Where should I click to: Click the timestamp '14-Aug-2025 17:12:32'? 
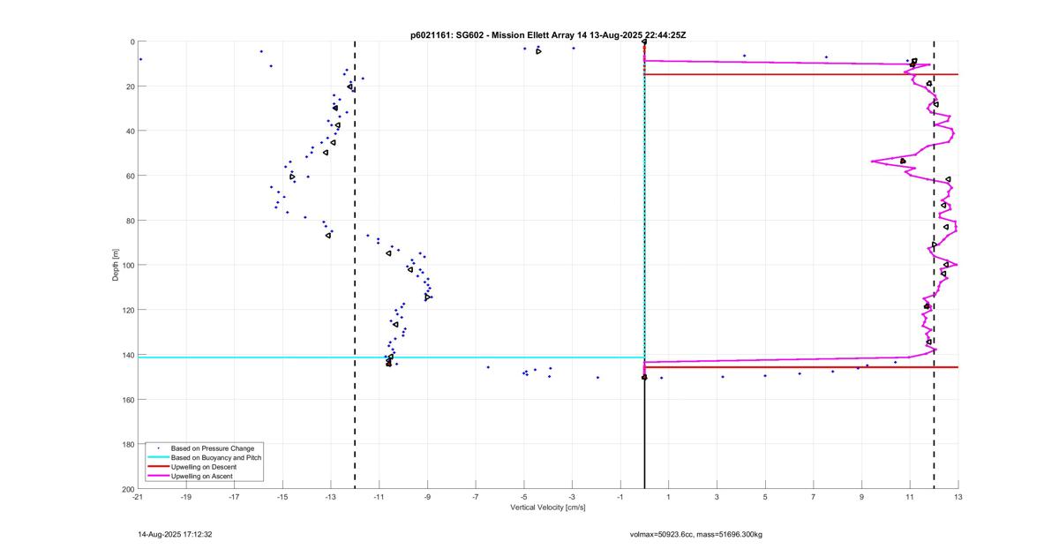pyautogui.click(x=175, y=534)
